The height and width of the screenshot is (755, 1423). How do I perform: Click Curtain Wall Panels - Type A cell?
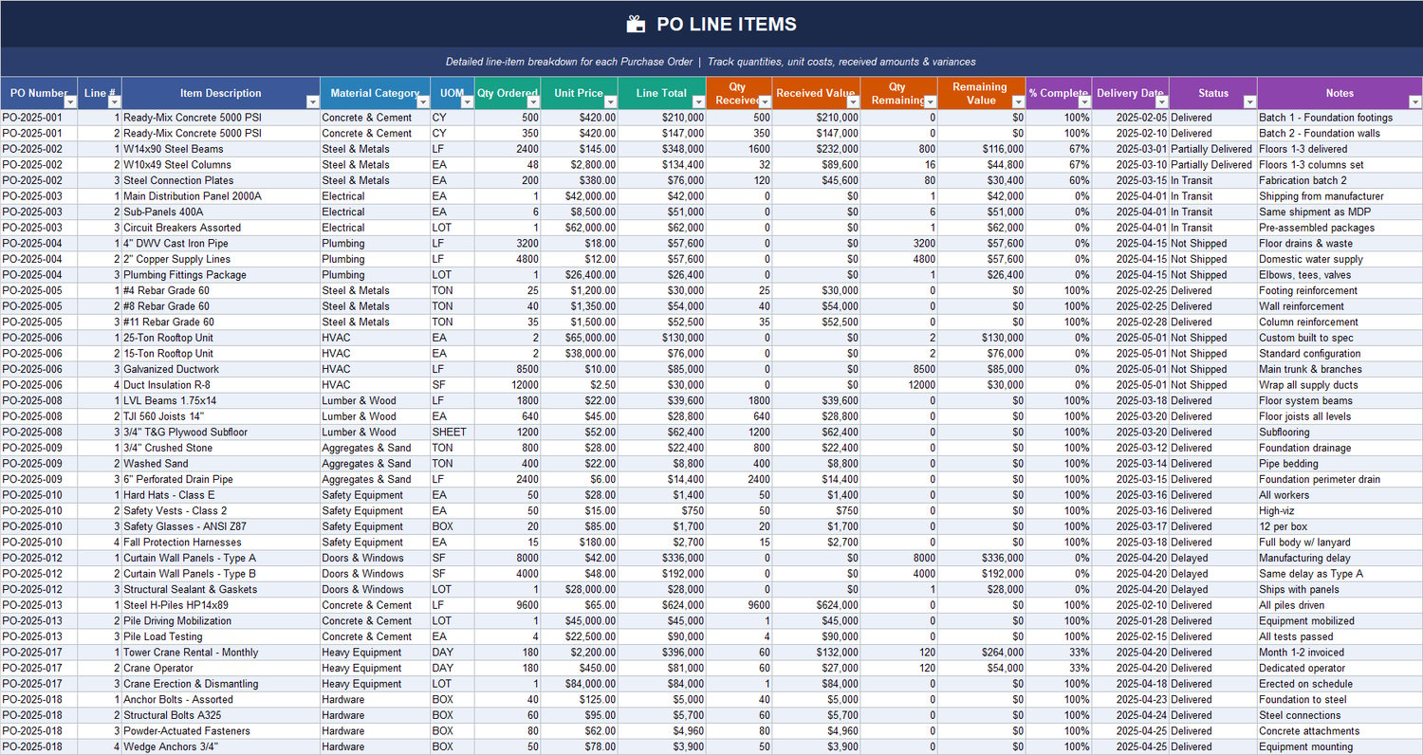(x=221, y=558)
